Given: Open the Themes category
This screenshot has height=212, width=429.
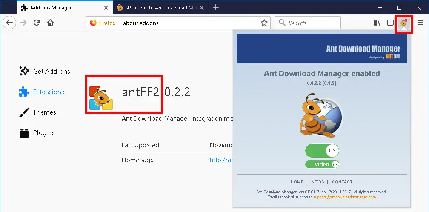Looking at the screenshot, I should tap(37, 112).
